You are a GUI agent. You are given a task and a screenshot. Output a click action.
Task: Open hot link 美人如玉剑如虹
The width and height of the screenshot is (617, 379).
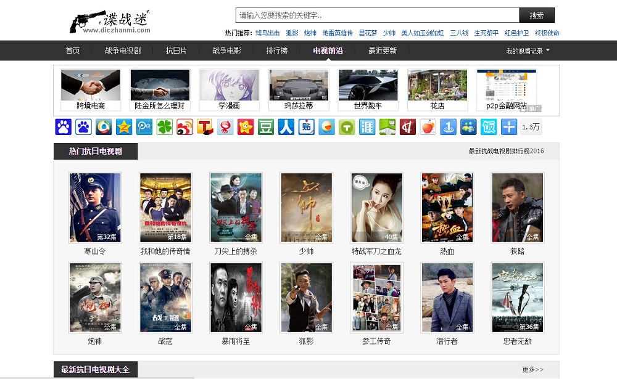pos(422,33)
